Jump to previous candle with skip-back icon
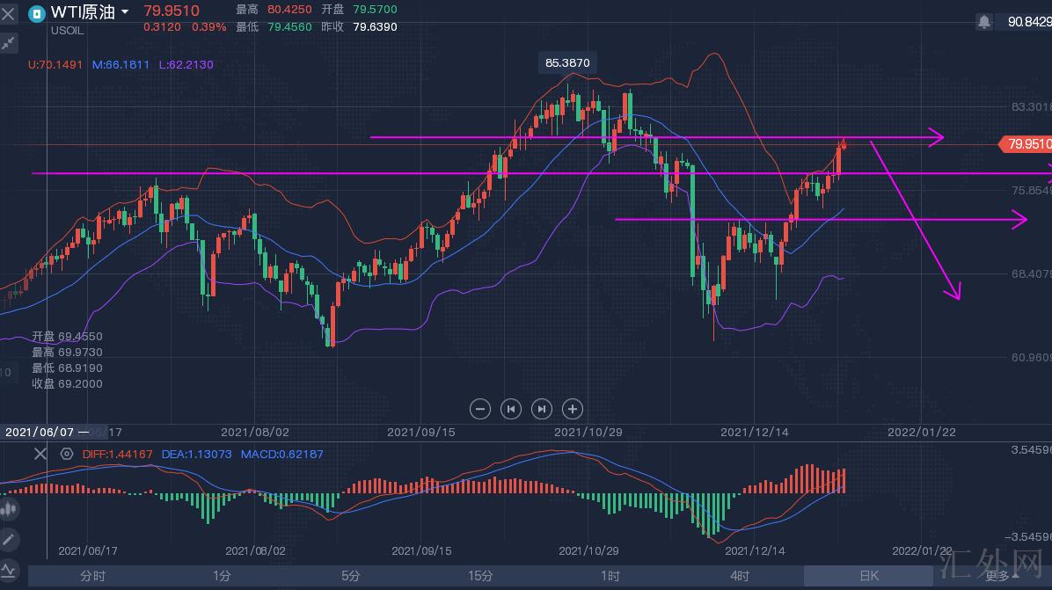Viewport: 1052px width, 590px height. coord(511,408)
